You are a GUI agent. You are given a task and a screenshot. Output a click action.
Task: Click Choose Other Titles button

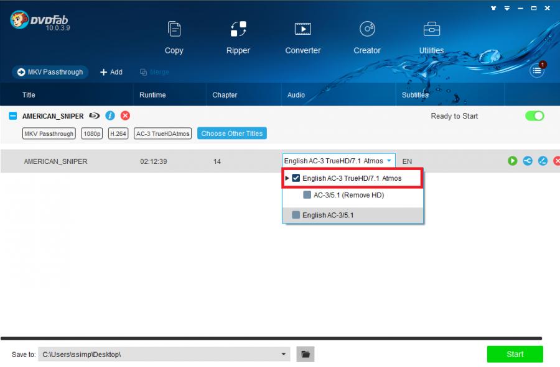pyautogui.click(x=232, y=134)
